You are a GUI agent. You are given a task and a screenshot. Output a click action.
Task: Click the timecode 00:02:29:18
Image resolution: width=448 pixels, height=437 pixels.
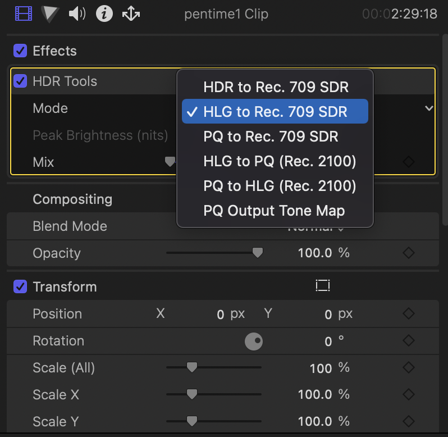pyautogui.click(x=399, y=13)
